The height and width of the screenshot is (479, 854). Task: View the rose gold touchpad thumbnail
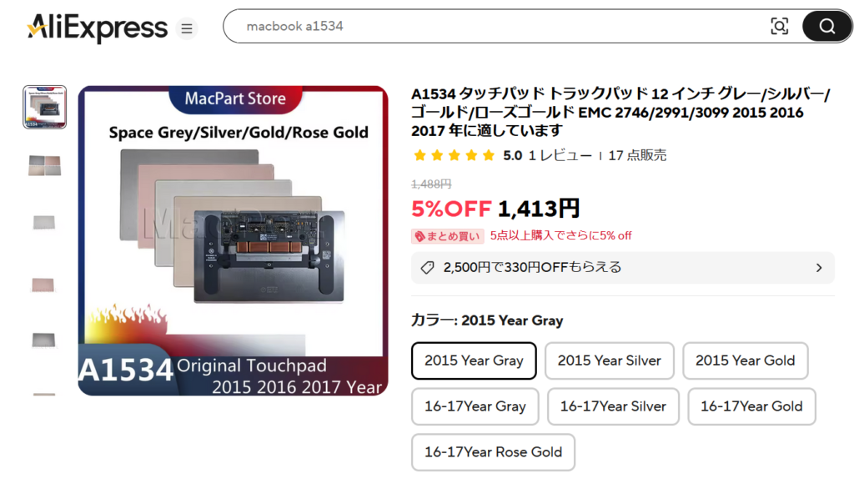pos(44,284)
